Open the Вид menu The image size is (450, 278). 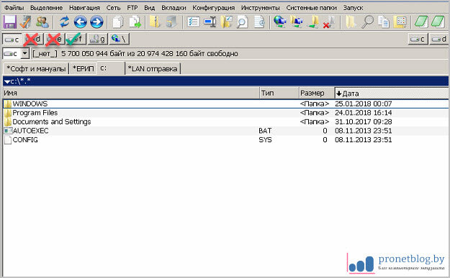[x=149, y=8]
